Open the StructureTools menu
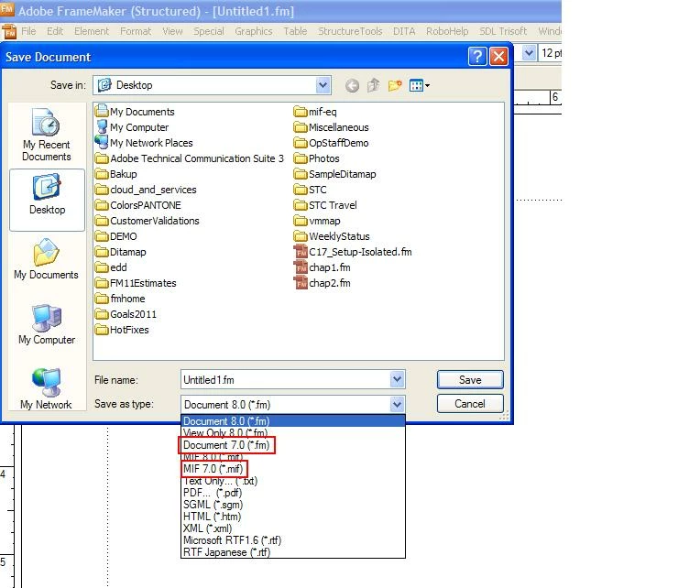 tap(350, 31)
